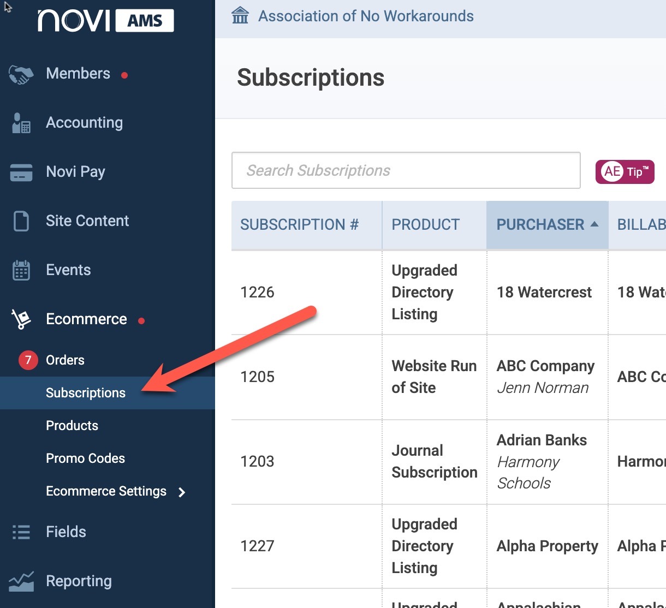Open Accounting via its calculator icon

point(21,123)
